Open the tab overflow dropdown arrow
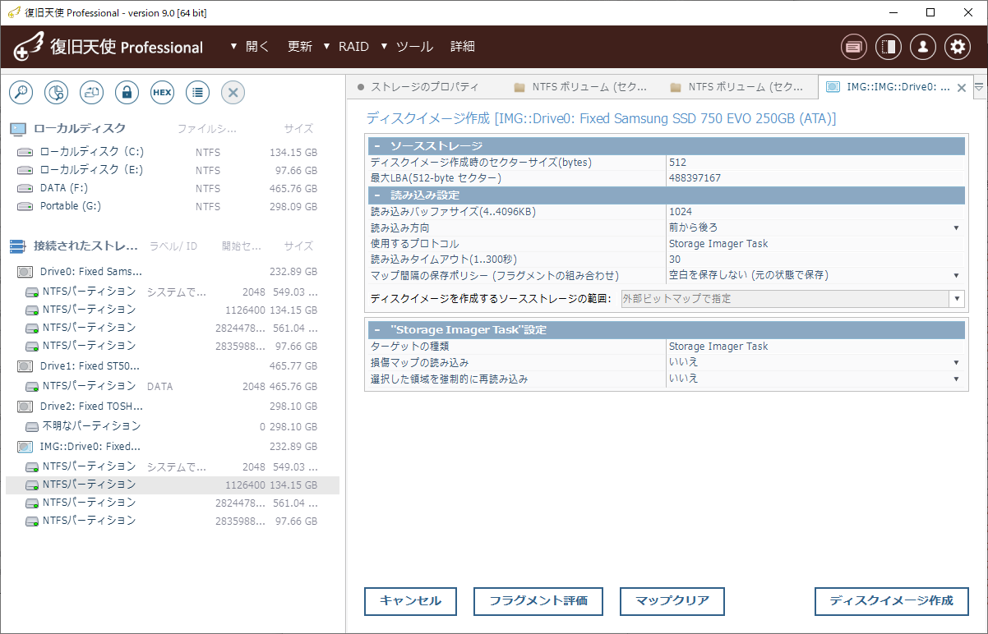The width and height of the screenshot is (988, 634). tap(979, 86)
